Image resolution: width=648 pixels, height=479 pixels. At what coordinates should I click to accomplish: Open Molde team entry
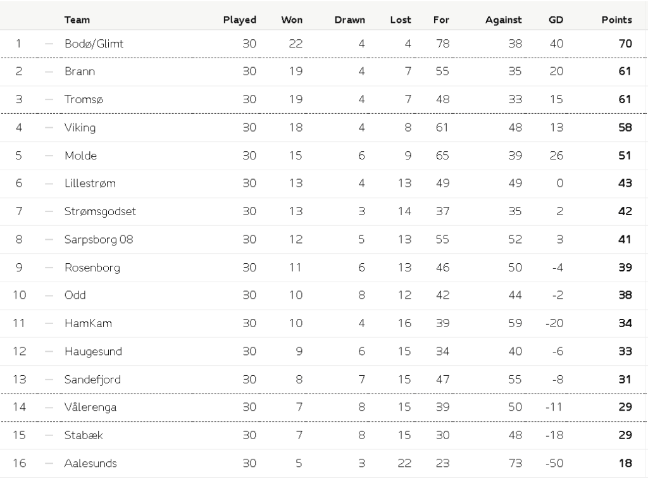pos(80,155)
